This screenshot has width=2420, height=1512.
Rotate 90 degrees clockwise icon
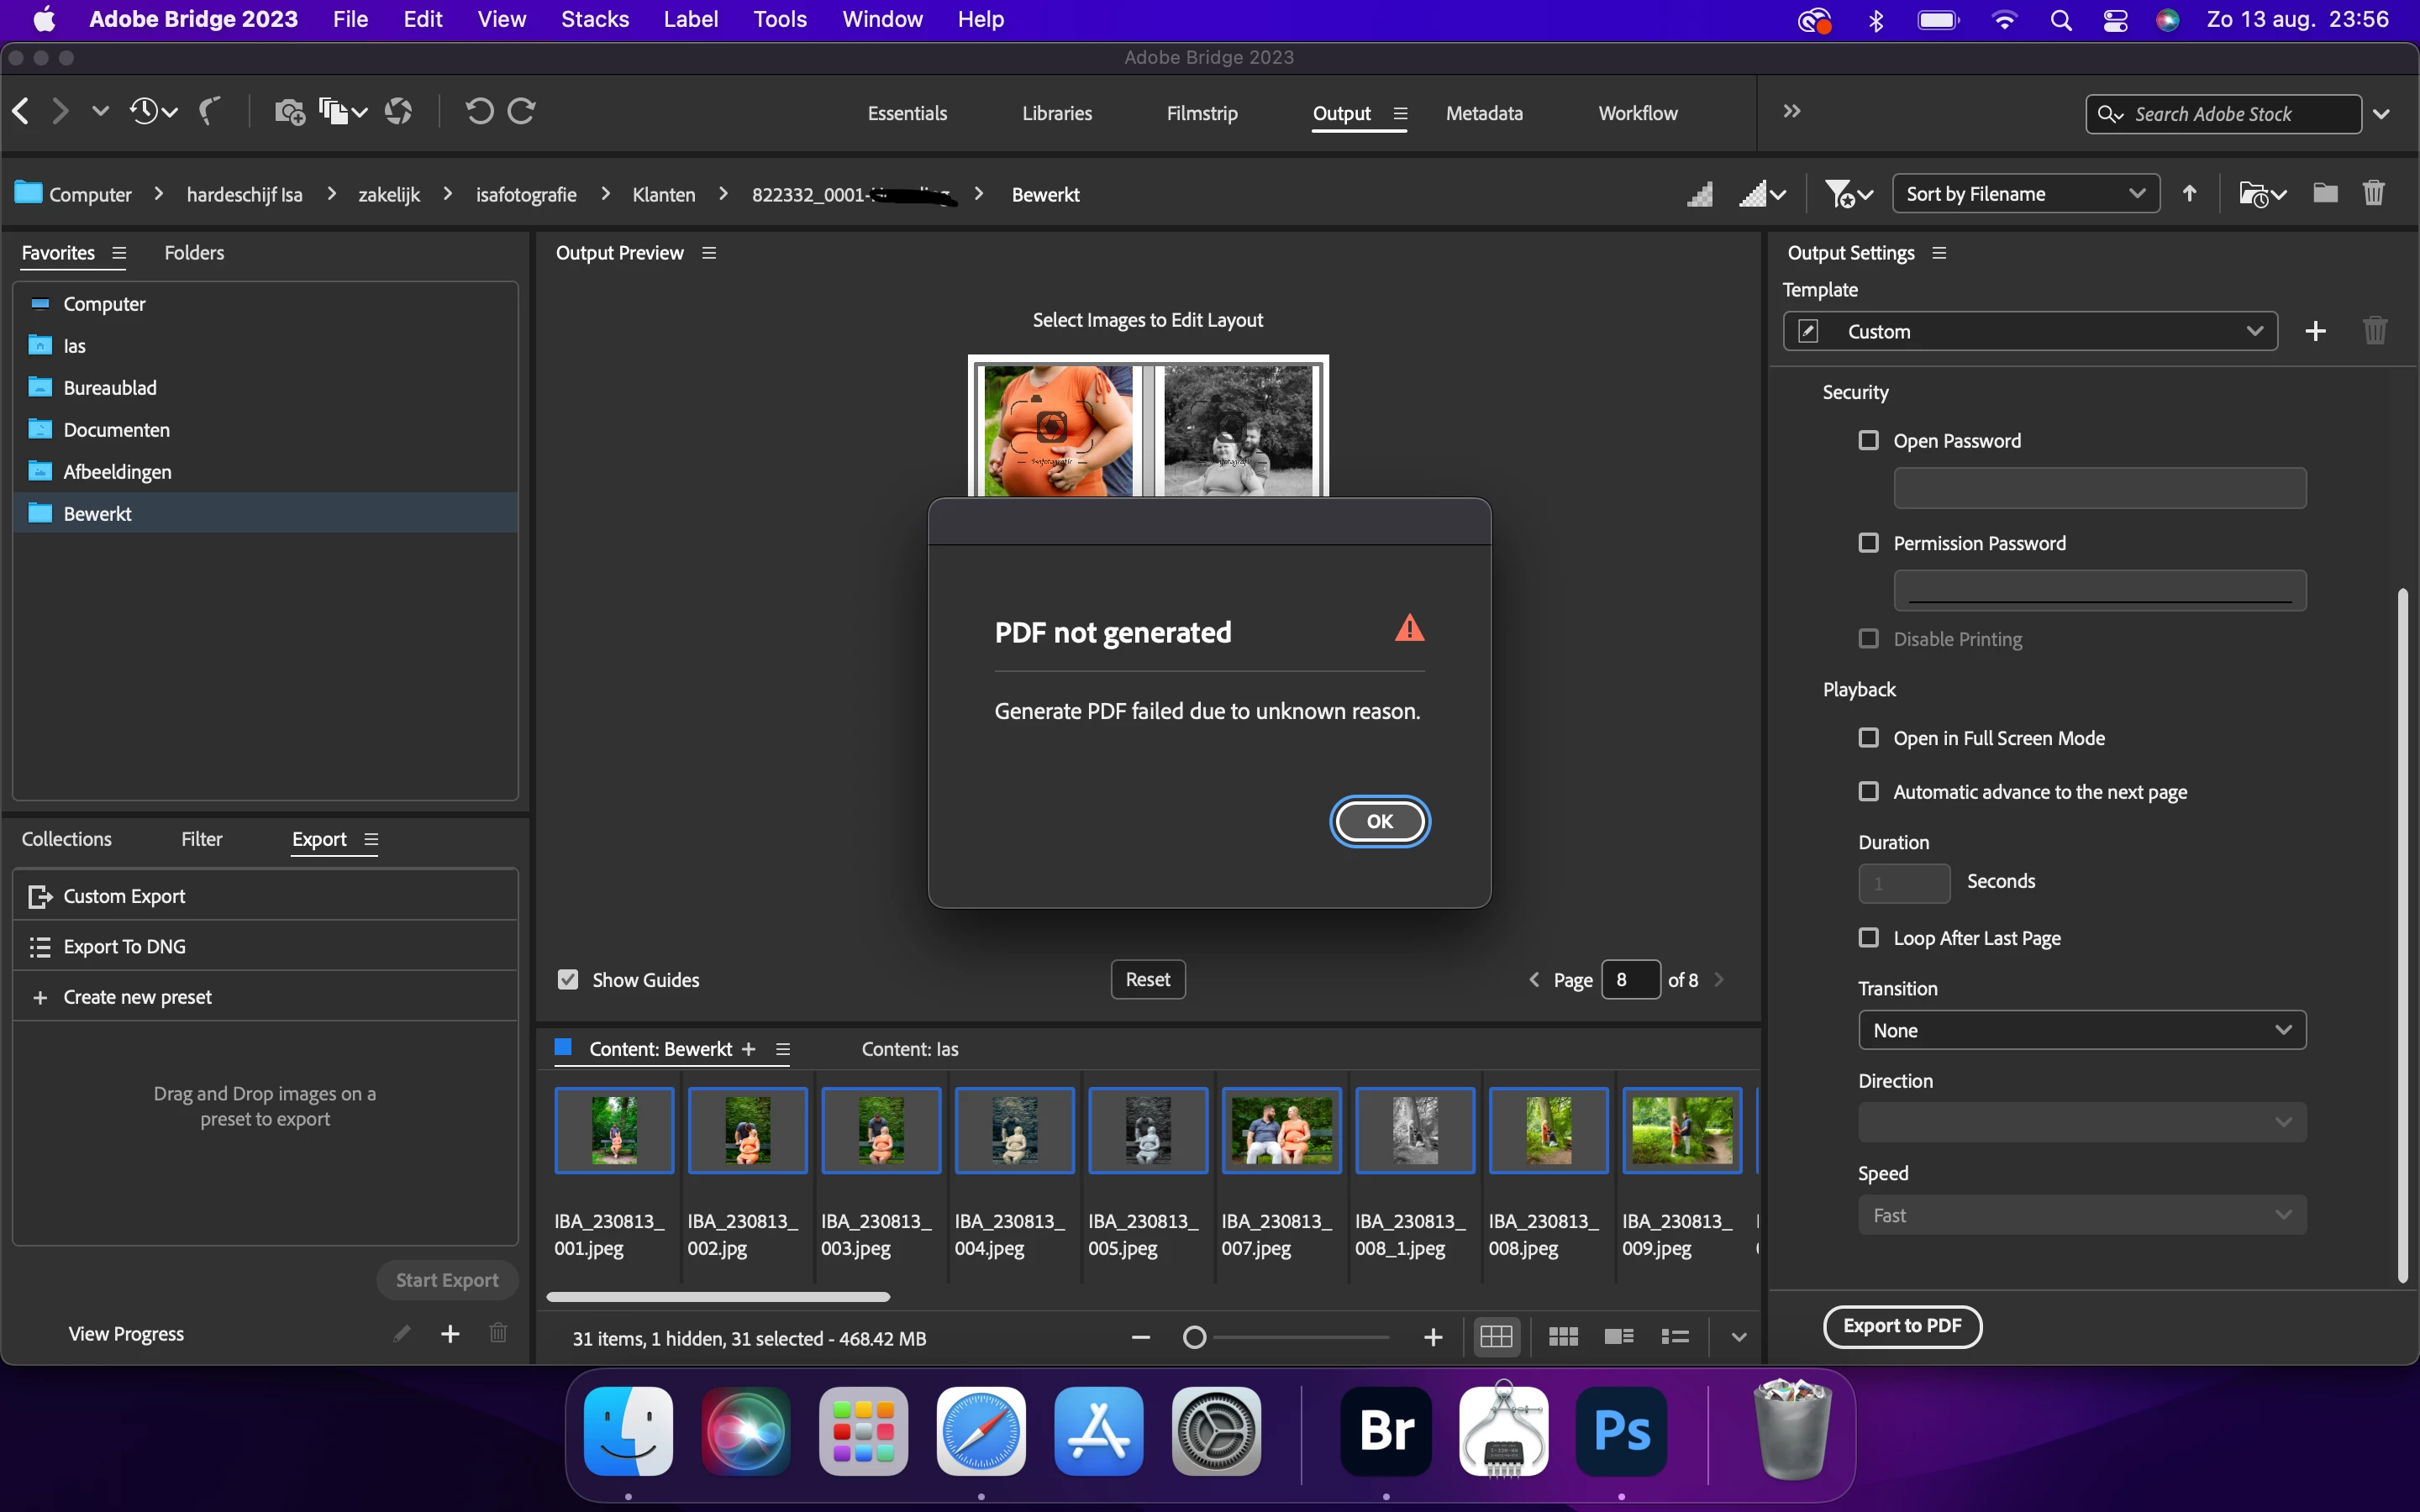click(x=522, y=111)
